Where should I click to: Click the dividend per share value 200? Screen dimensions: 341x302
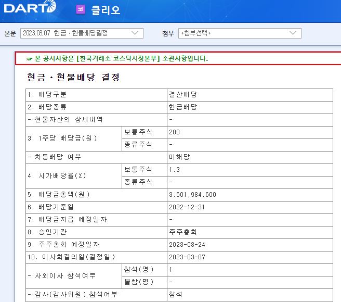(175, 132)
